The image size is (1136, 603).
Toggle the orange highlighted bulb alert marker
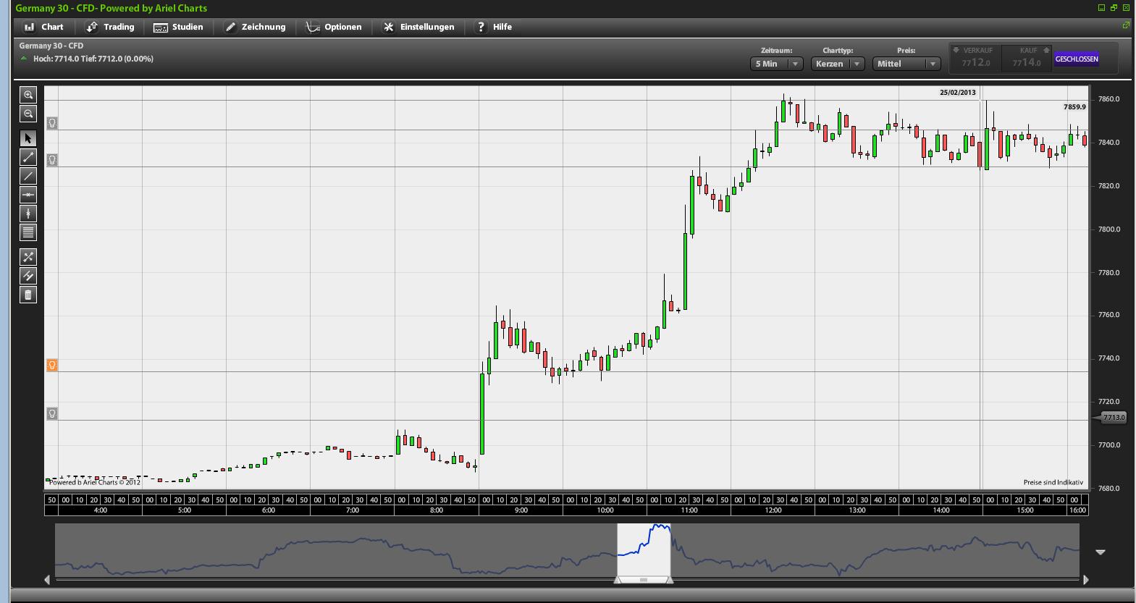[x=52, y=366]
